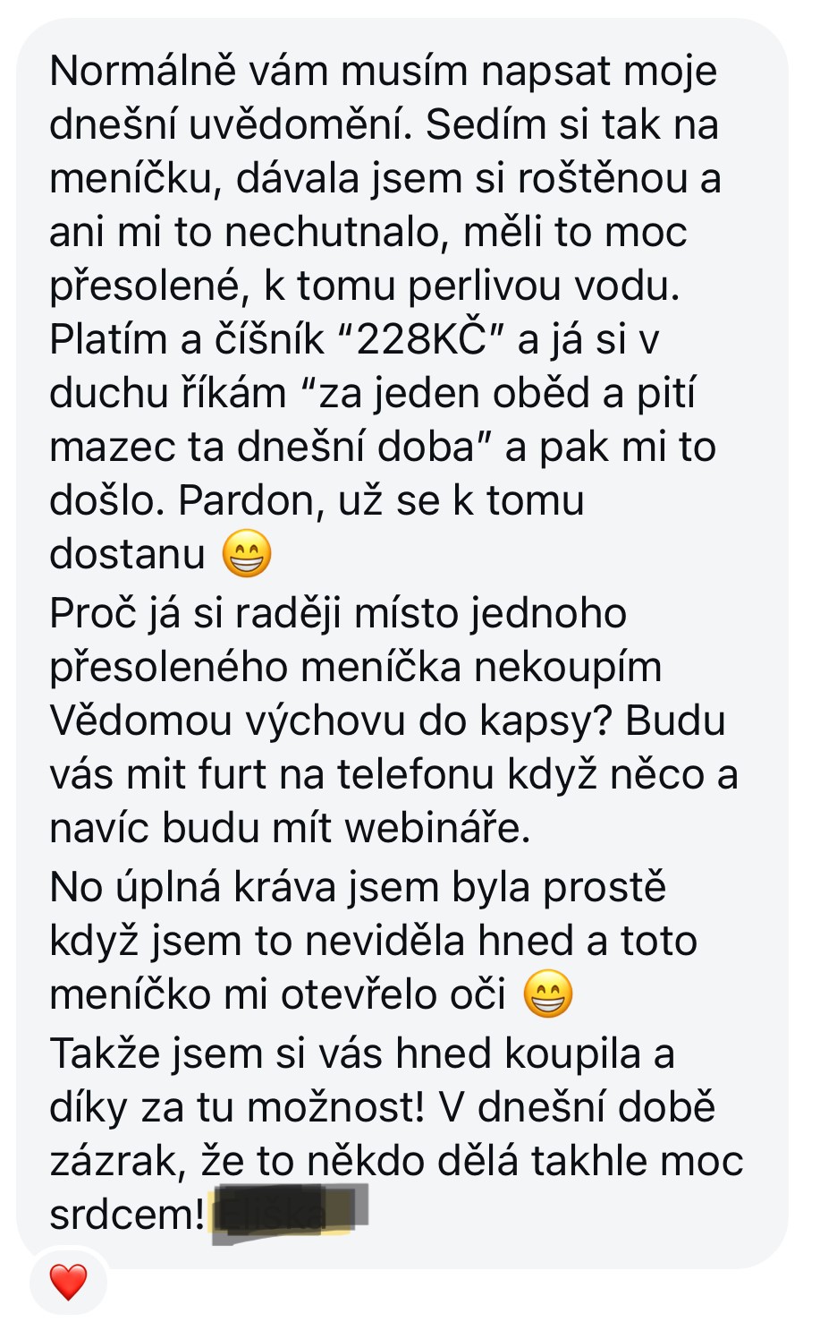The width and height of the screenshot is (820, 1339).
Task: Tap the grinning emoji after "dostanu"
Action: pos(247,554)
